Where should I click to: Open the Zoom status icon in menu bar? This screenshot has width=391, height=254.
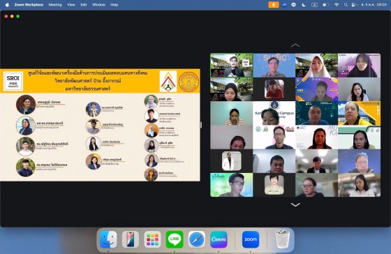click(x=284, y=5)
